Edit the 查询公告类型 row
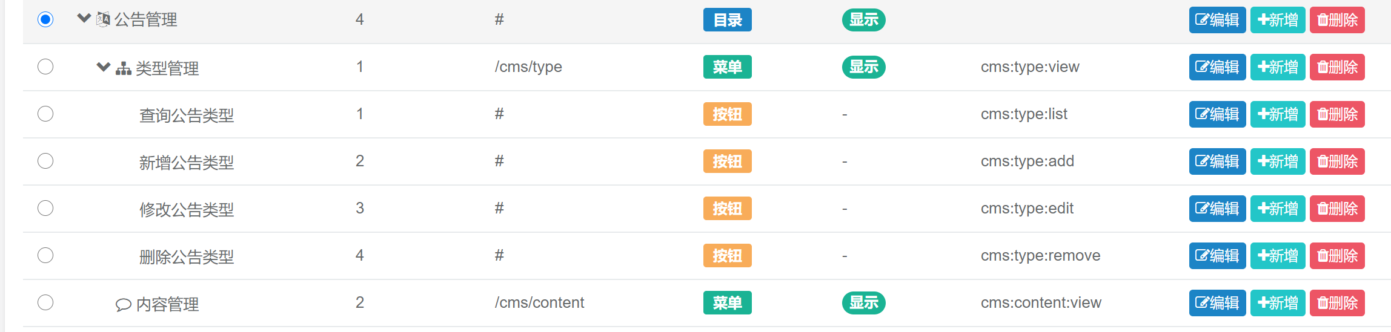The width and height of the screenshot is (1391, 332). pyautogui.click(x=1217, y=114)
